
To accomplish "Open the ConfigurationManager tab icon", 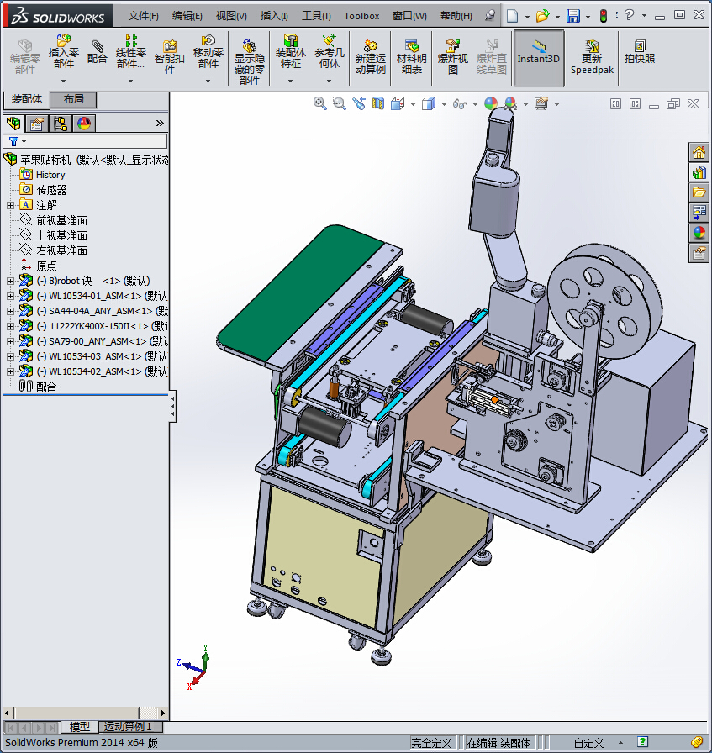I will coord(61,124).
